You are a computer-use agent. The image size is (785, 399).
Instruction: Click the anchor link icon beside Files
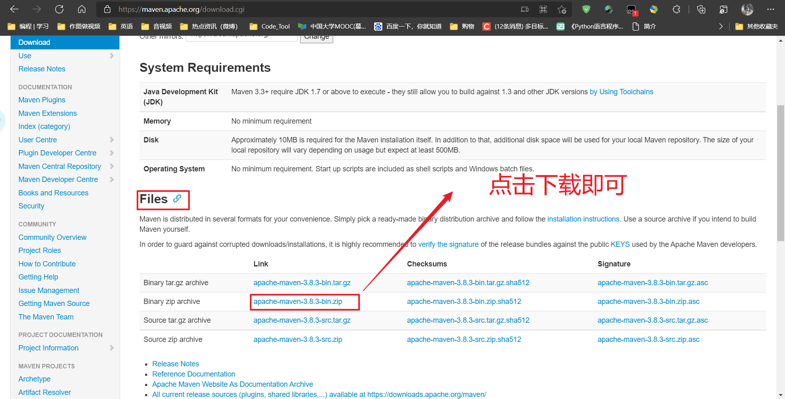click(x=177, y=199)
